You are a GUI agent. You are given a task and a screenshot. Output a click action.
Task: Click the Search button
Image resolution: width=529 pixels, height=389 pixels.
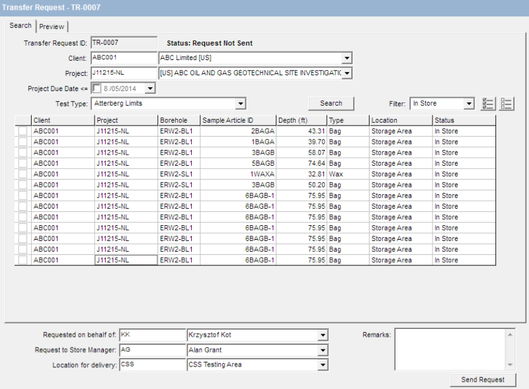331,103
